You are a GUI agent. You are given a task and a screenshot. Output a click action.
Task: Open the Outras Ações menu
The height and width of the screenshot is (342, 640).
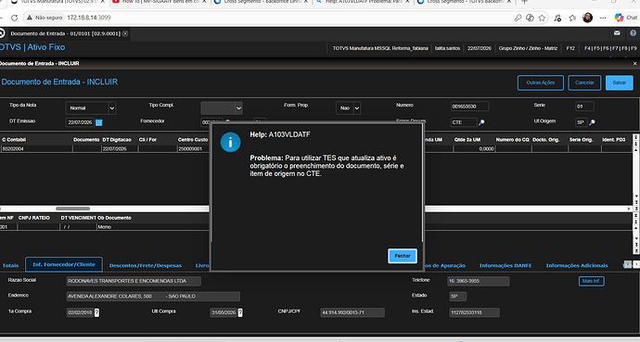click(541, 82)
